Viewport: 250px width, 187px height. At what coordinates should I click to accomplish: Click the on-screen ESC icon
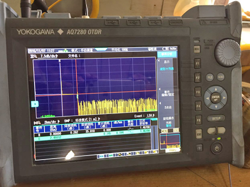pyautogui.click(x=175, y=130)
